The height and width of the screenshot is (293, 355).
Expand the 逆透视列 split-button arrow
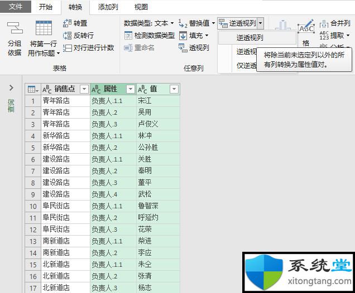click(260, 23)
